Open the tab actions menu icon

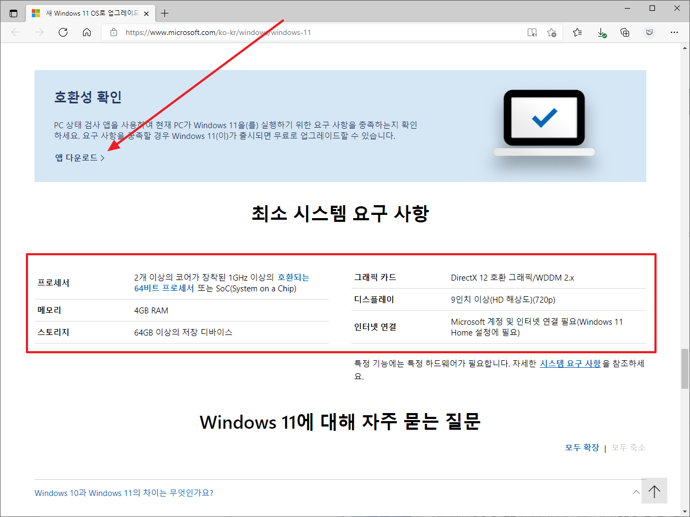(x=13, y=13)
